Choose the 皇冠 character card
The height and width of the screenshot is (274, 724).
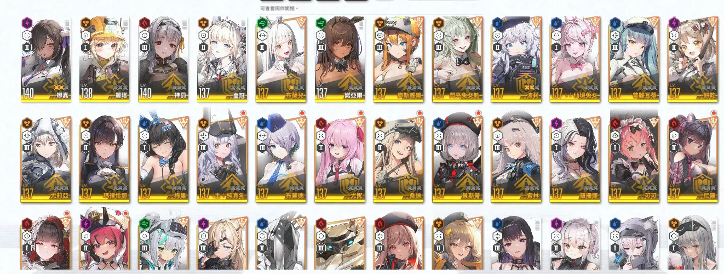[222, 59]
